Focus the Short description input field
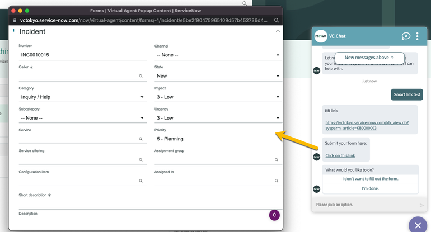 [151, 204]
